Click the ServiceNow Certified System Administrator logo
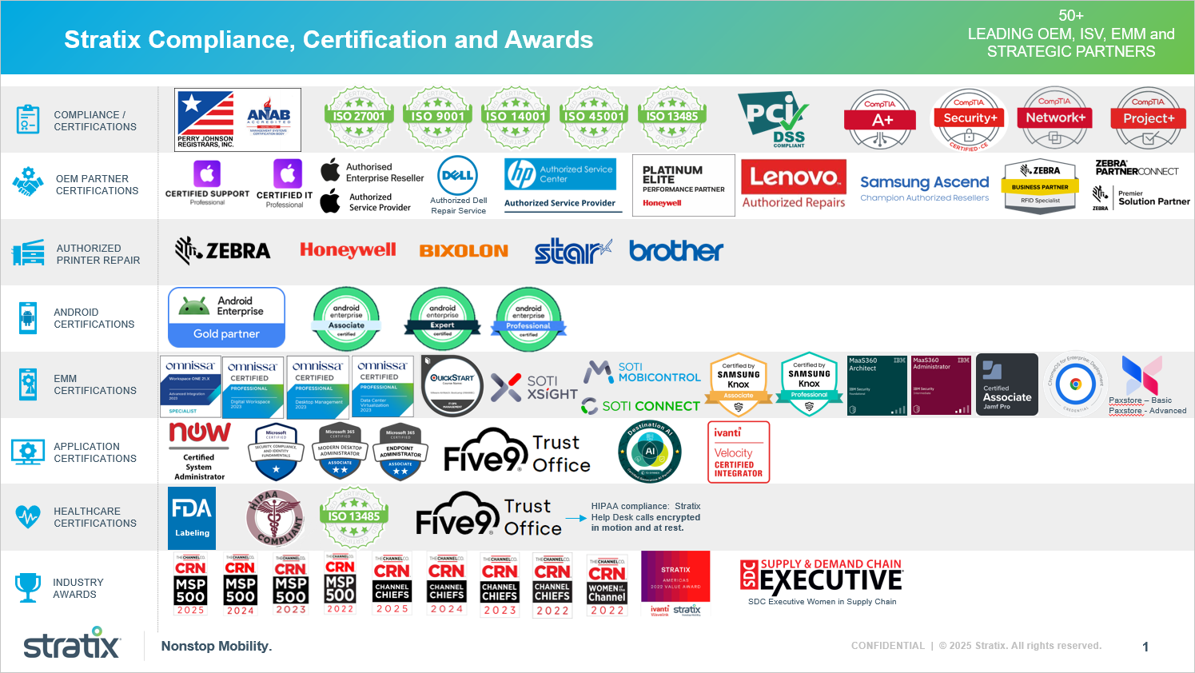Screen dimensions: 1195x673 199,452
